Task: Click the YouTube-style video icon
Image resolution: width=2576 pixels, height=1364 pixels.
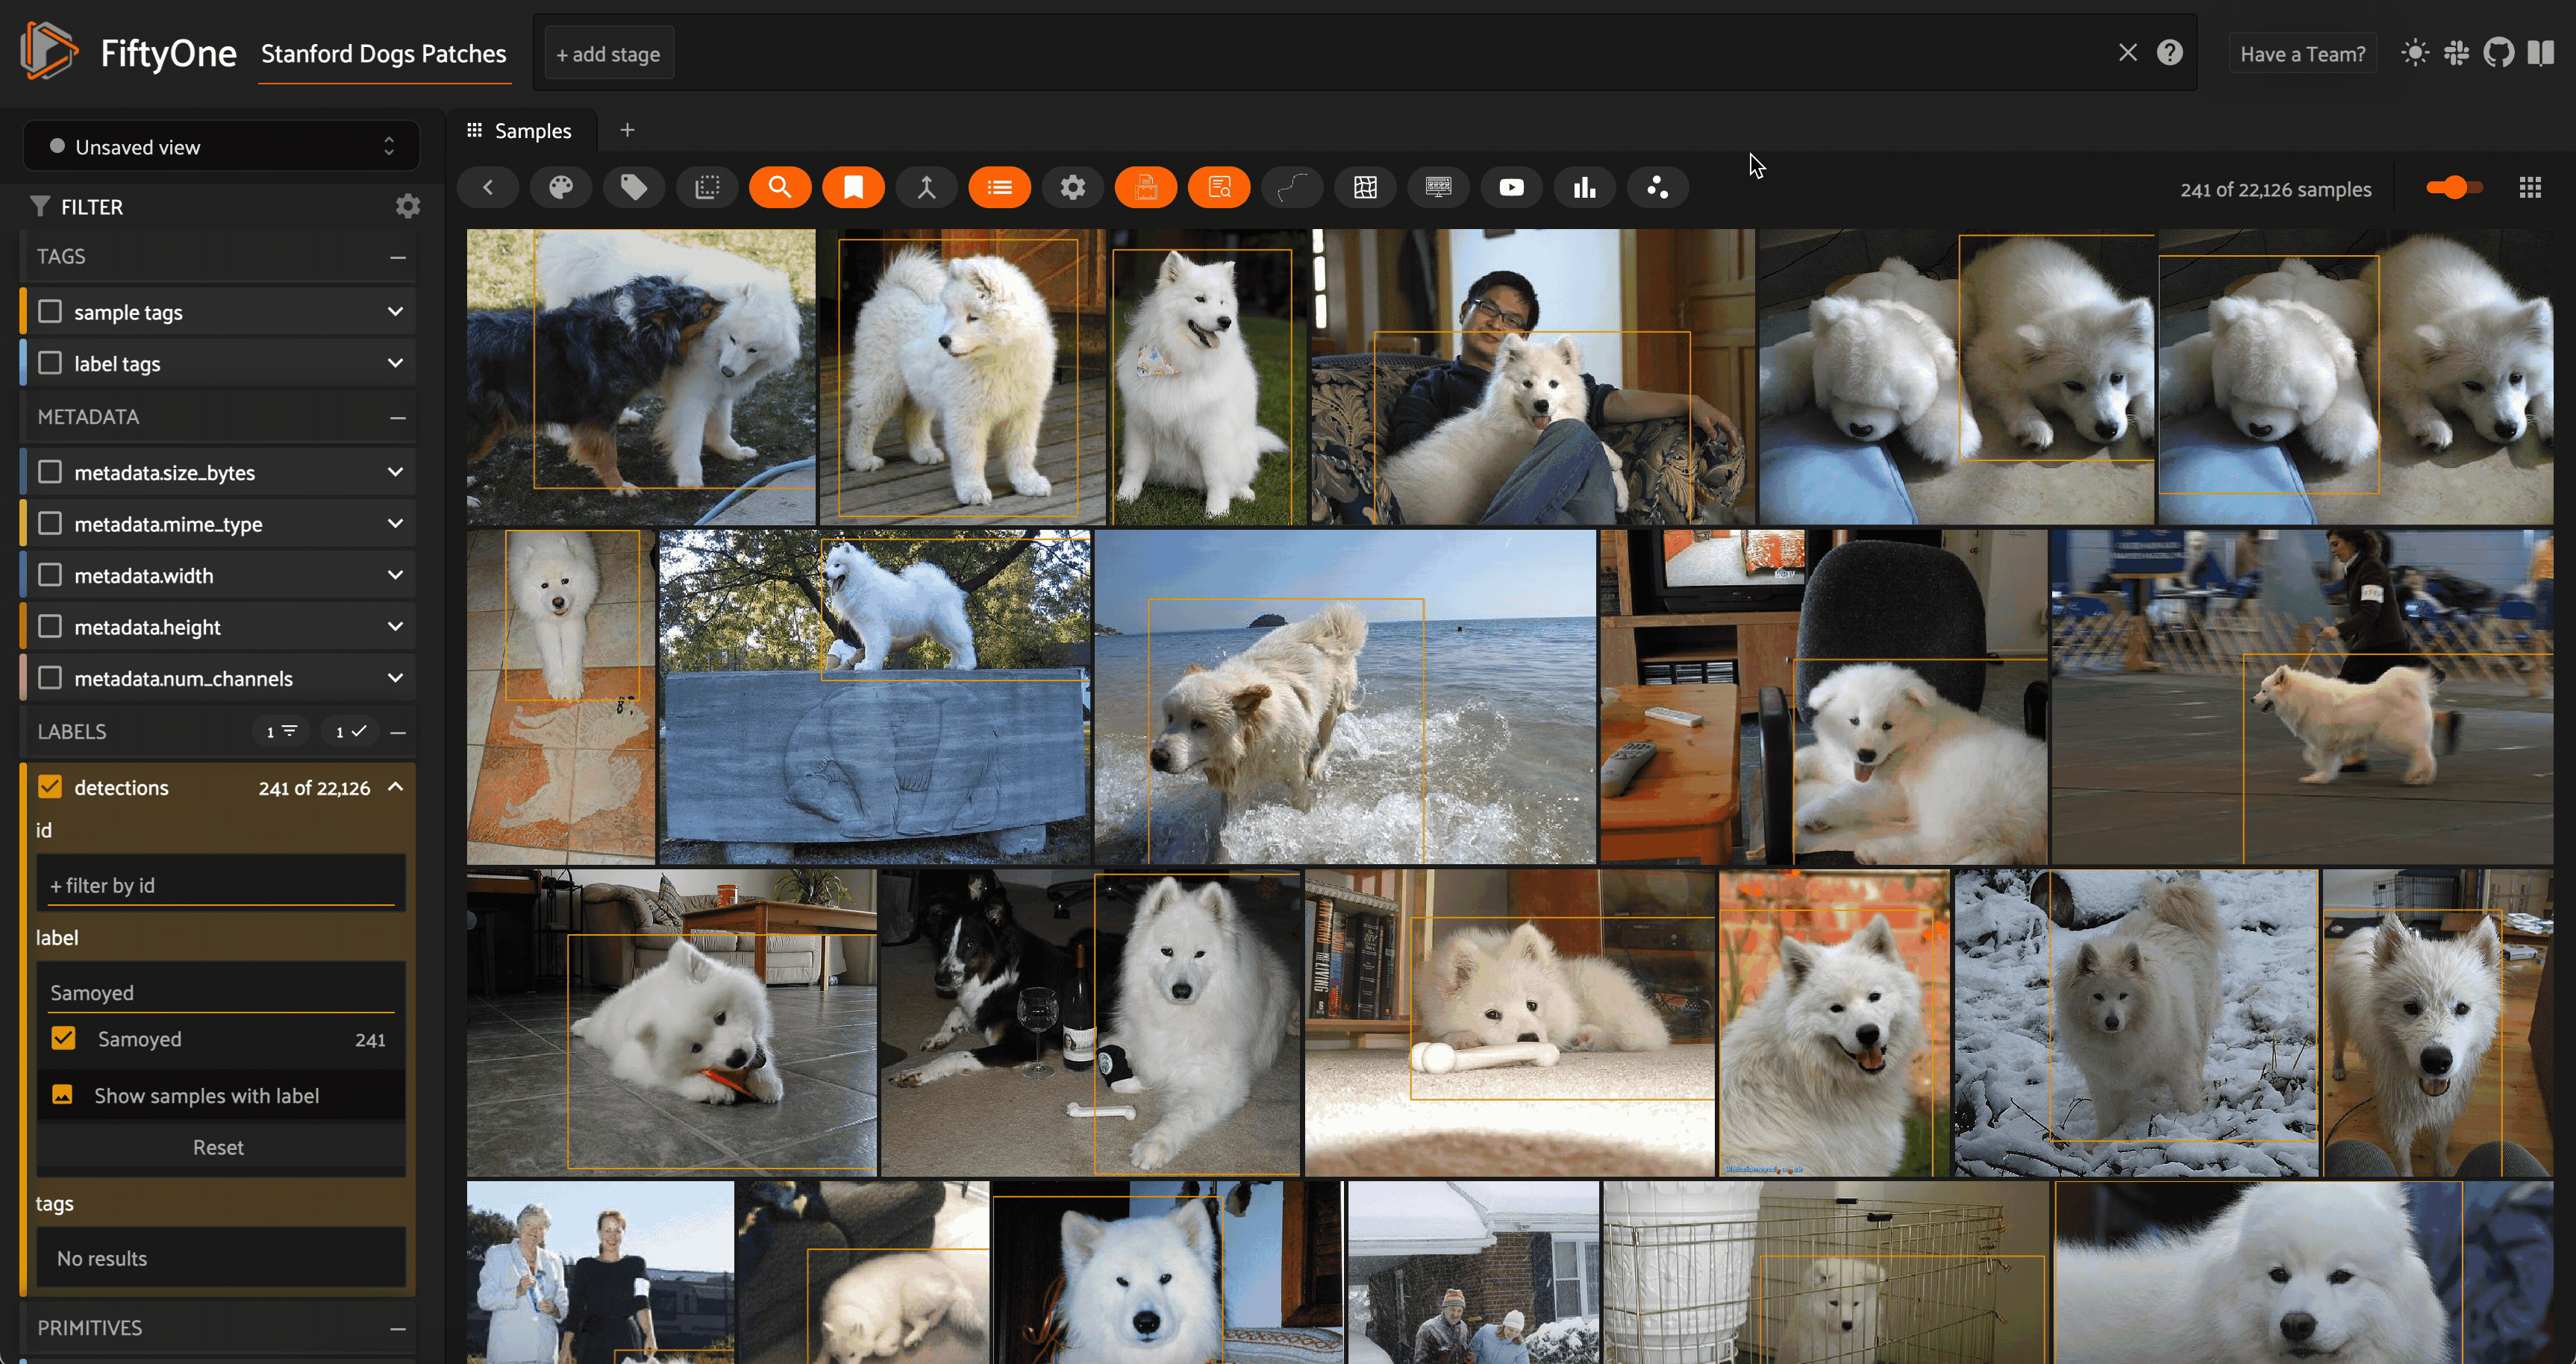Action: pos(1511,188)
